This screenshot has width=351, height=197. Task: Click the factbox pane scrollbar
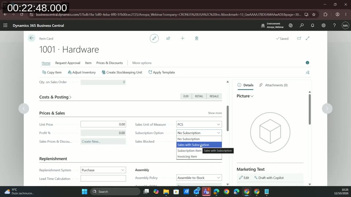pos(310,109)
